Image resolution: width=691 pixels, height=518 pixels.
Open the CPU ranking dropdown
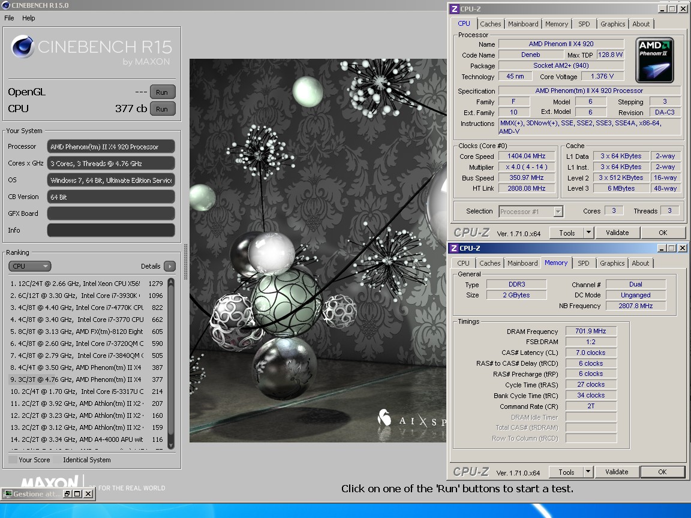[x=29, y=266]
